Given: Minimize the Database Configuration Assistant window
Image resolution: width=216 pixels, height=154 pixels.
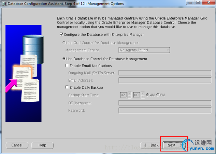Looking at the screenshot, I should (191, 3).
